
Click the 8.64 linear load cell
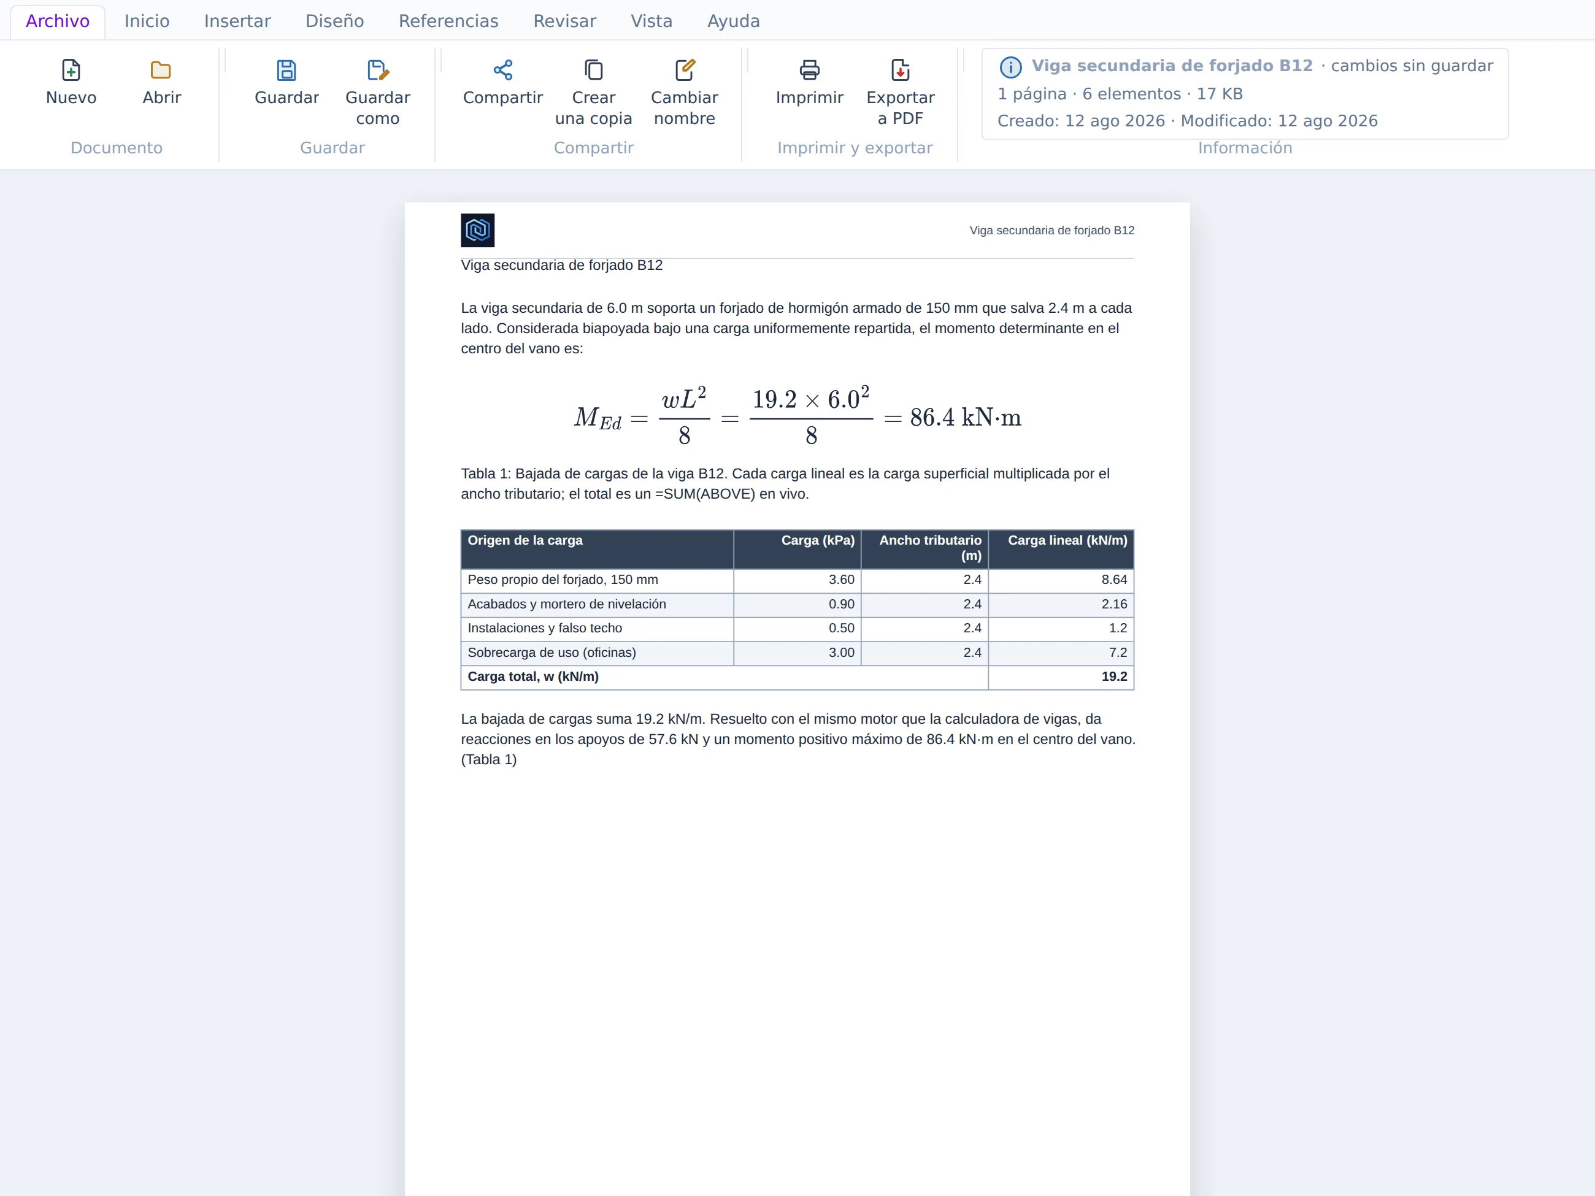(1061, 580)
